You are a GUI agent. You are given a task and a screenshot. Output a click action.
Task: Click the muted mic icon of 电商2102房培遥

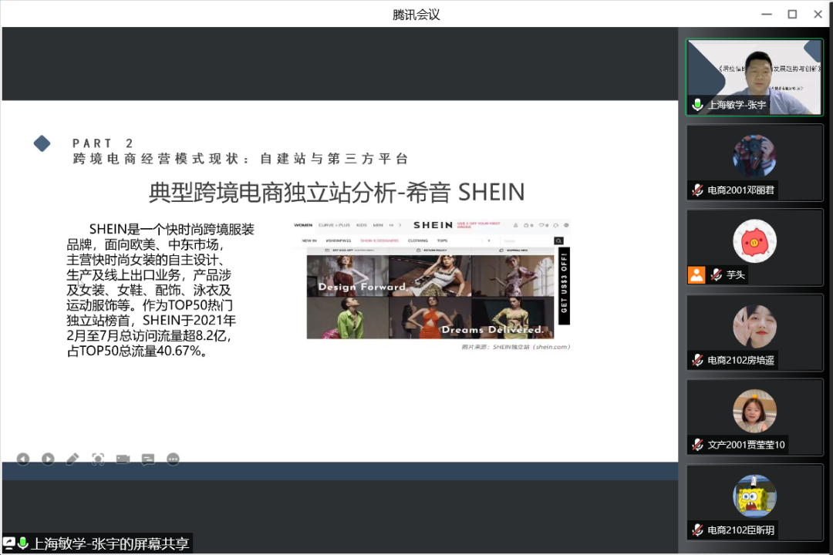click(x=697, y=360)
